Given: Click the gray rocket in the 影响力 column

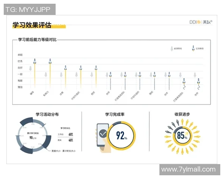Looking at the screenshot, I should click(46, 75).
